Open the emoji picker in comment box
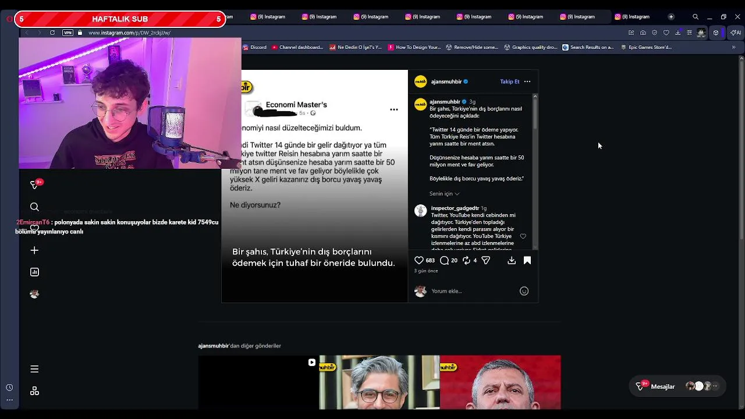The width and height of the screenshot is (745, 419). click(524, 291)
